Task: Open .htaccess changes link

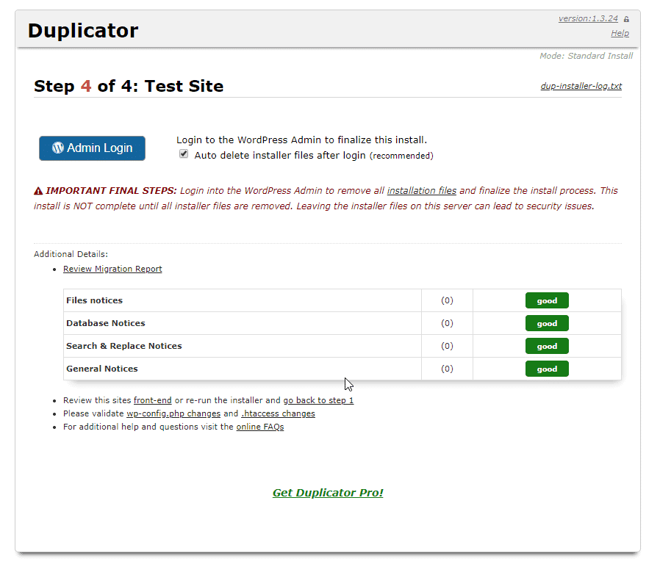Action: [x=278, y=414]
